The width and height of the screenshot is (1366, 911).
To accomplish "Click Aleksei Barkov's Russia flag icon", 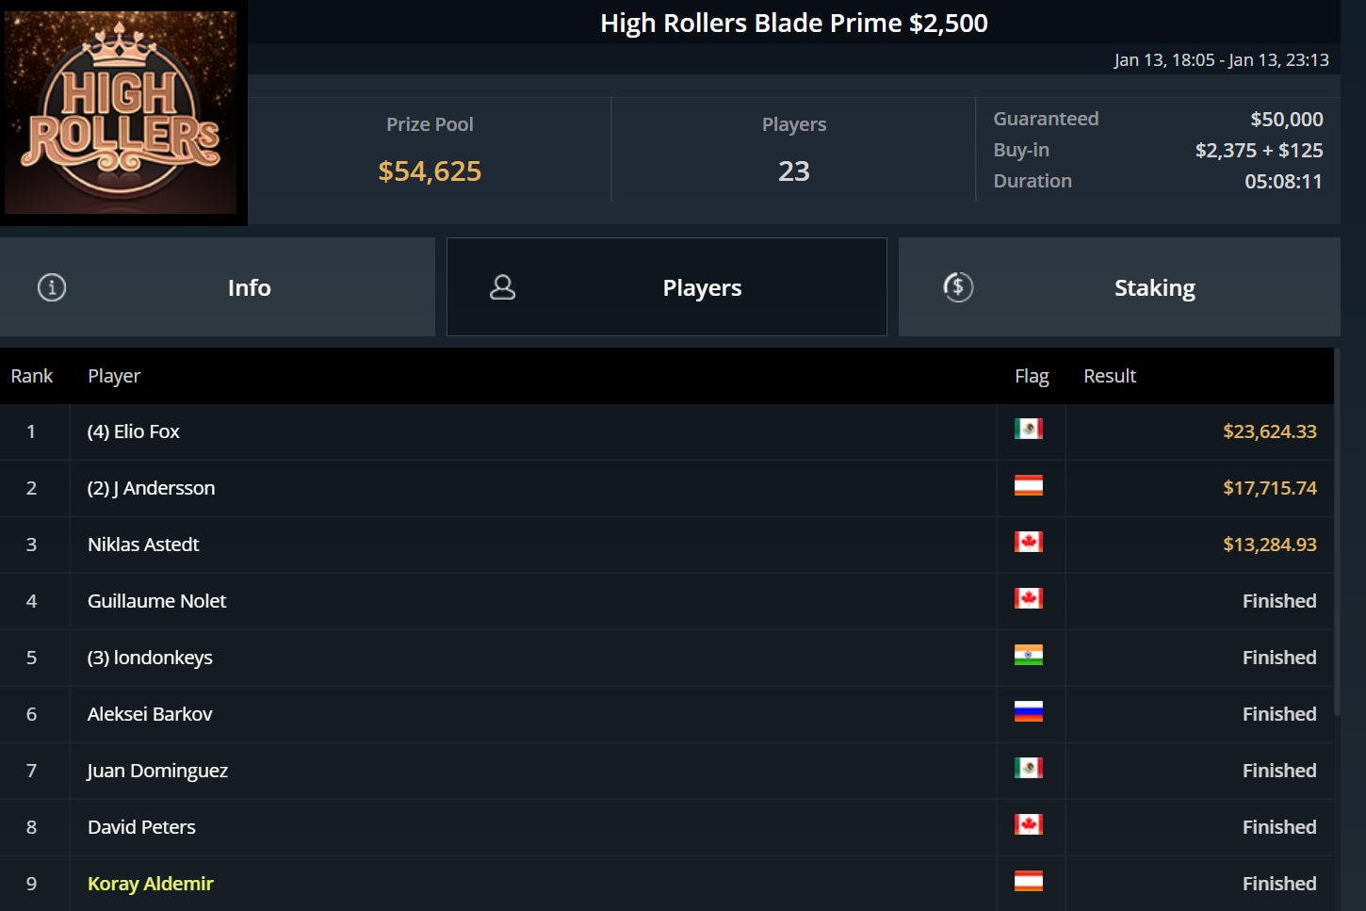I will 1028,712.
